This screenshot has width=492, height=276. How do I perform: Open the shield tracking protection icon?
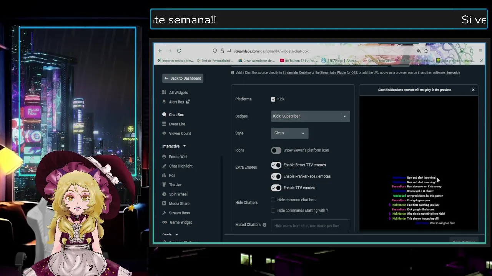(x=215, y=51)
